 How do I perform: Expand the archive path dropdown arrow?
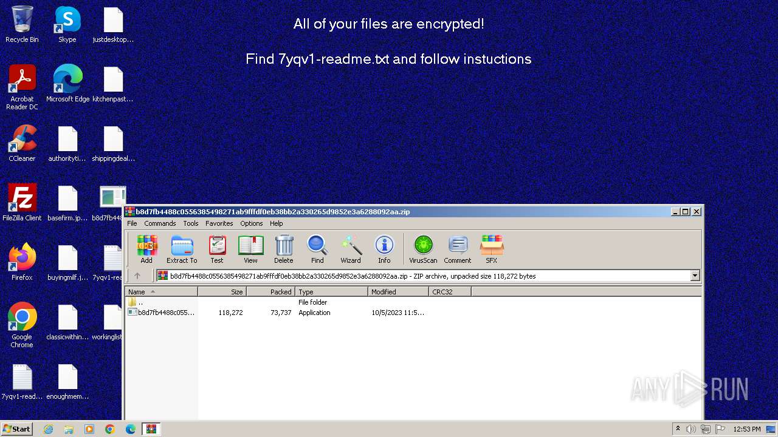tap(695, 276)
